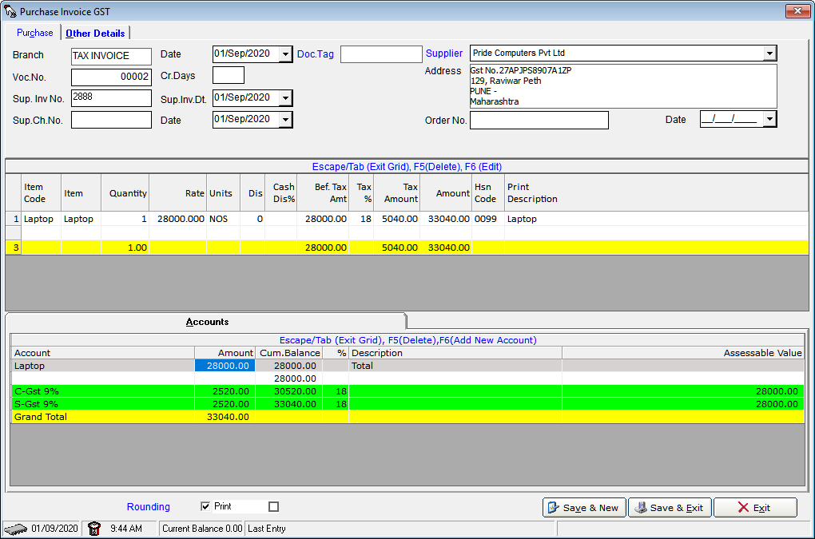Click the Rounding link label

pyautogui.click(x=148, y=507)
